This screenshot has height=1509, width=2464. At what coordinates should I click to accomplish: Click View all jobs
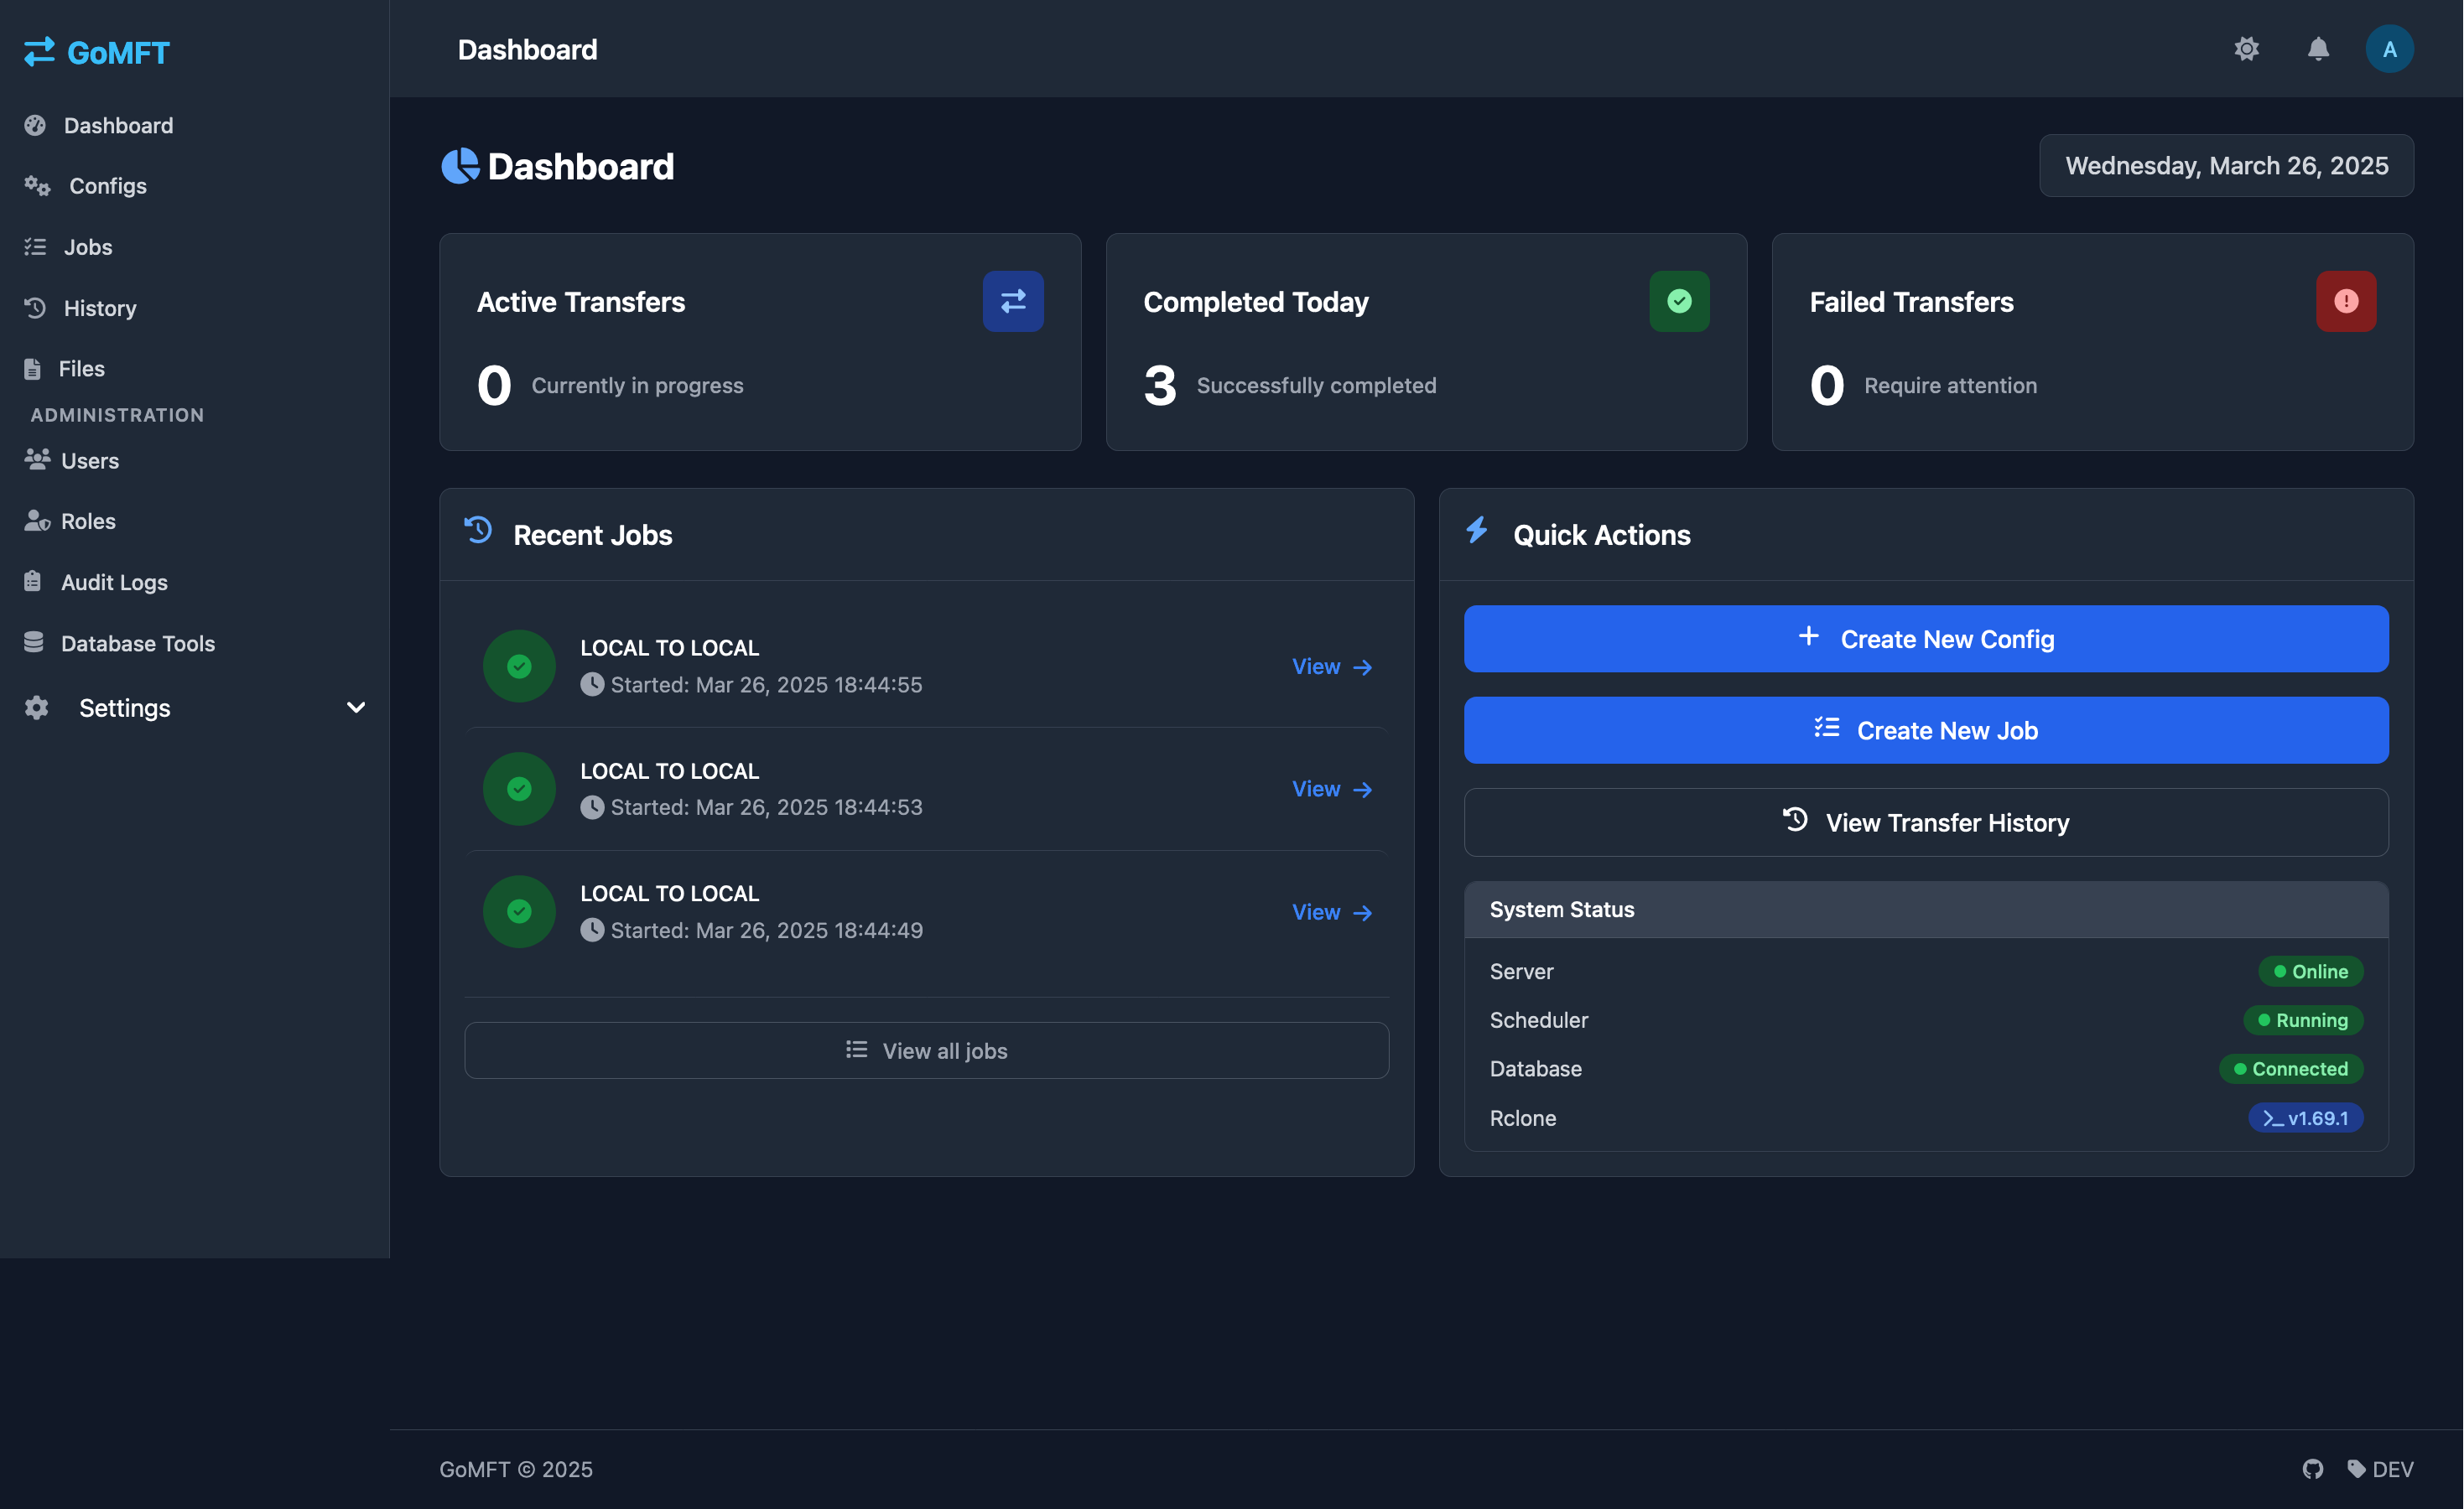pos(926,1050)
